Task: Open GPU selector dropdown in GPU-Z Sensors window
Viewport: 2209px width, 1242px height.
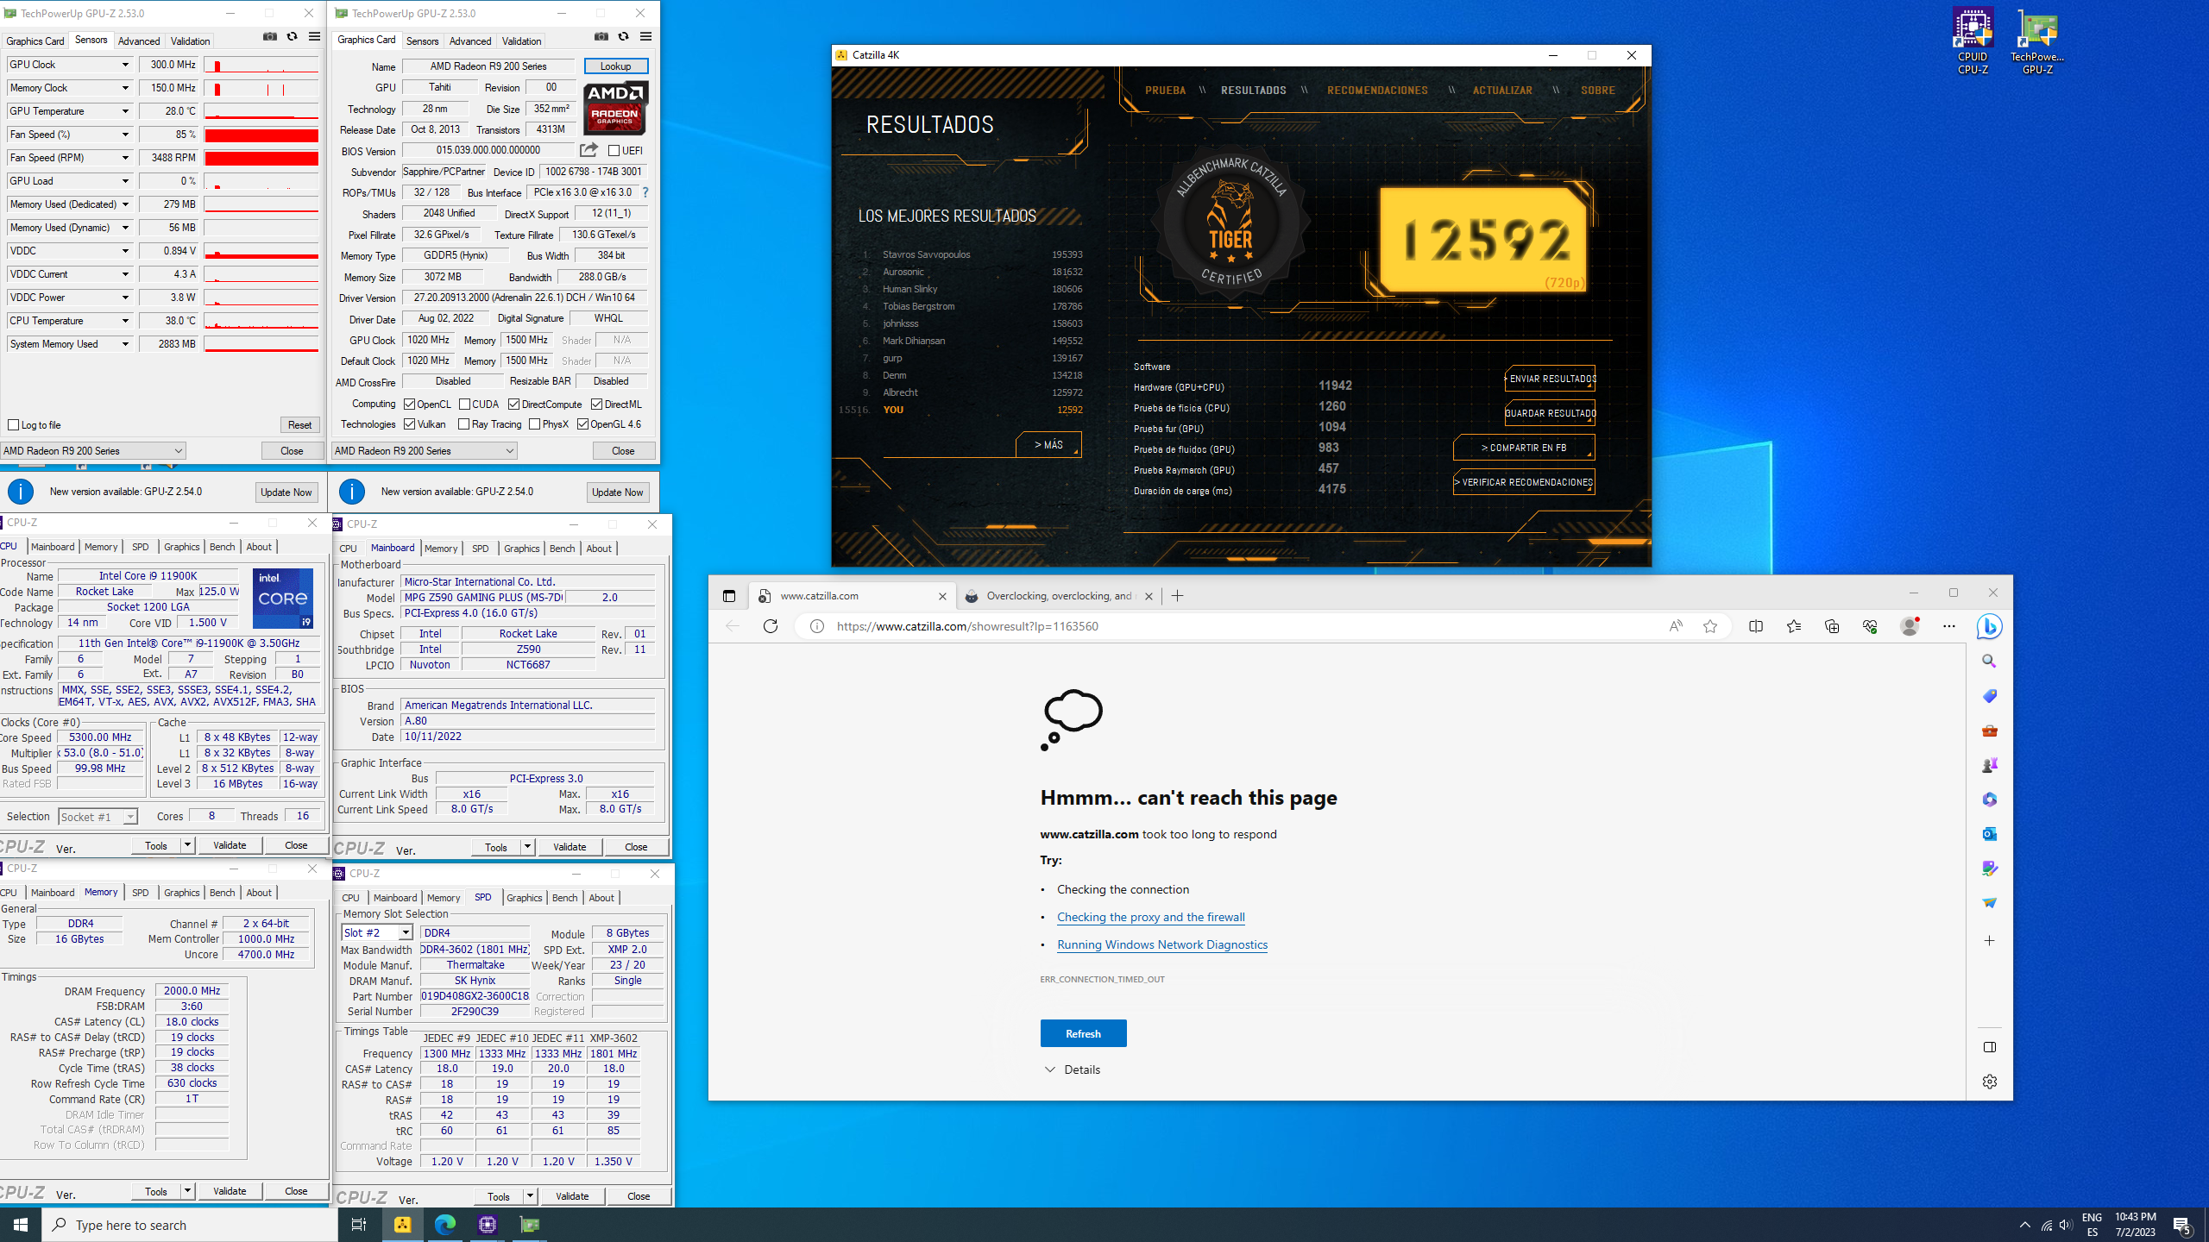Action: coord(93,451)
